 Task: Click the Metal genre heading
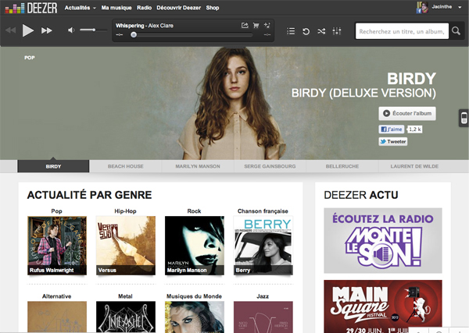tap(125, 296)
